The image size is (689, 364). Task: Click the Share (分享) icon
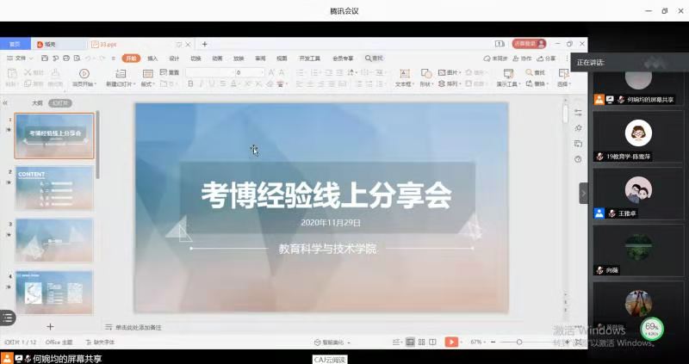coord(547,59)
